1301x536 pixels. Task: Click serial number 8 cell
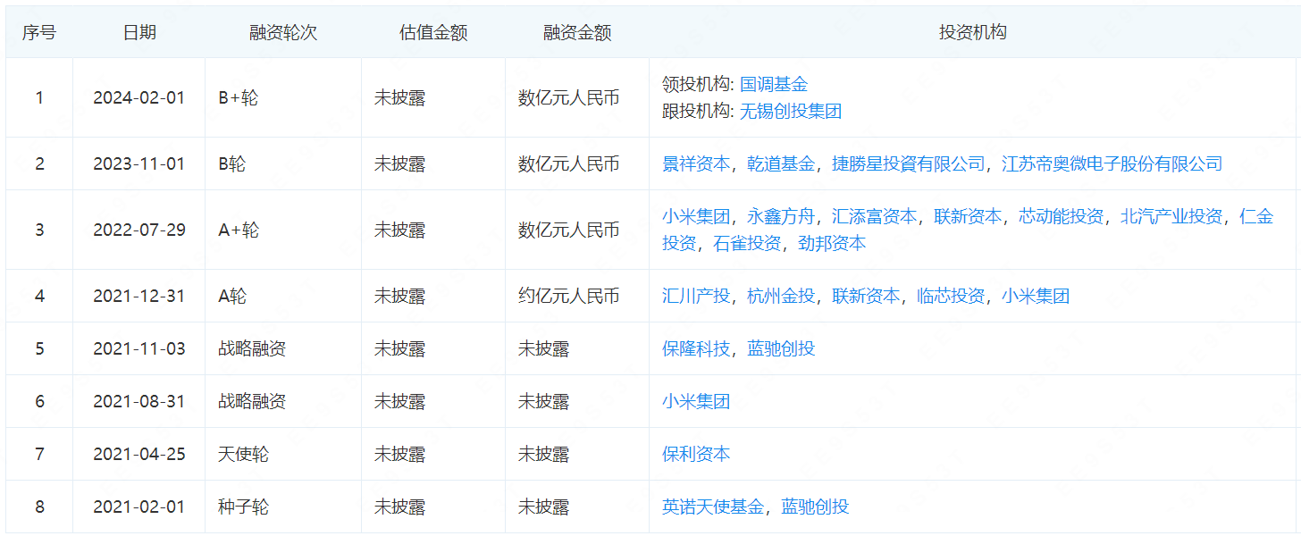(x=39, y=507)
